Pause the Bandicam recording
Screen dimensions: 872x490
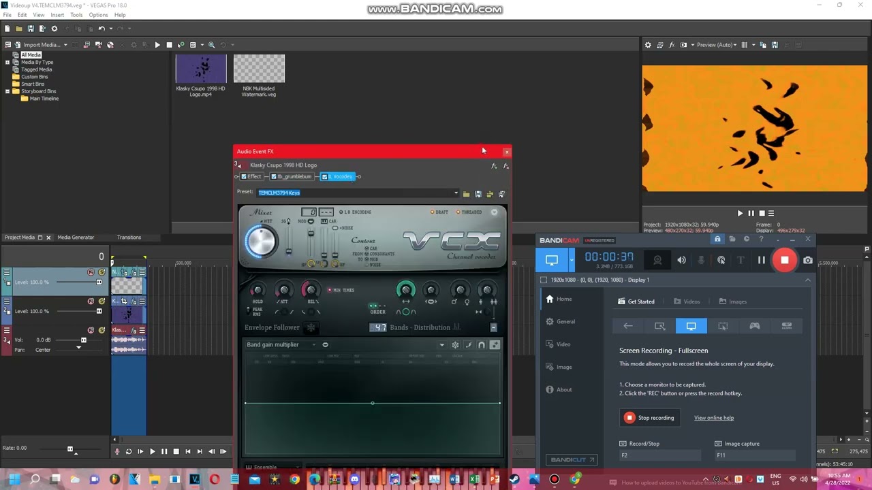click(x=761, y=260)
